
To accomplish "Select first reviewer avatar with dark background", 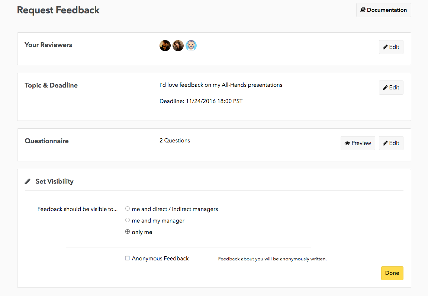I will tap(165, 46).
